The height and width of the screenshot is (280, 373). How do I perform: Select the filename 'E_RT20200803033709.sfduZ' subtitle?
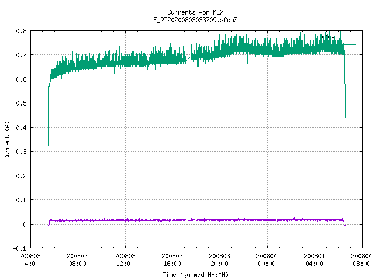point(195,20)
